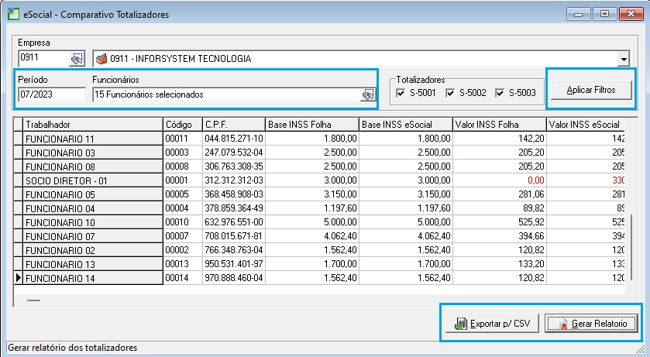This screenshot has width=650, height=357.
Task: Click CPF cell 044.815.271-10
Action: [x=234, y=139]
